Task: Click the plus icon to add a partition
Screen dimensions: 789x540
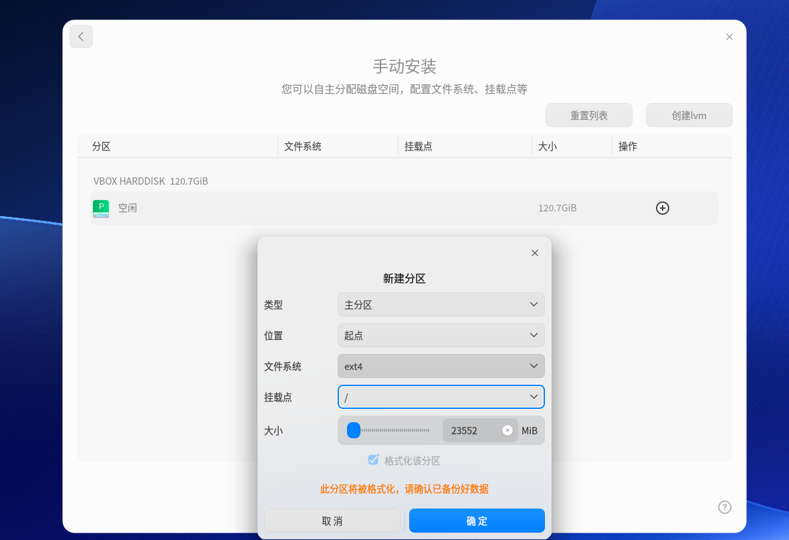Action: 662,208
